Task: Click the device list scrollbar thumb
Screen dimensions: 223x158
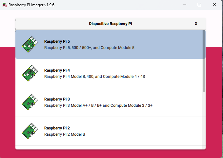Action: click(x=204, y=61)
